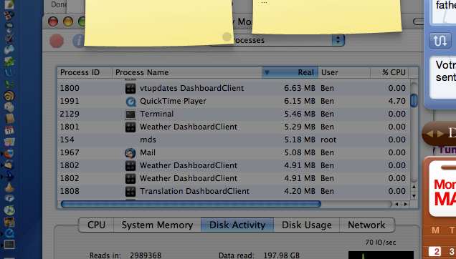
Task: Click the process list scroll down arrow
Action: pyautogui.click(x=414, y=196)
